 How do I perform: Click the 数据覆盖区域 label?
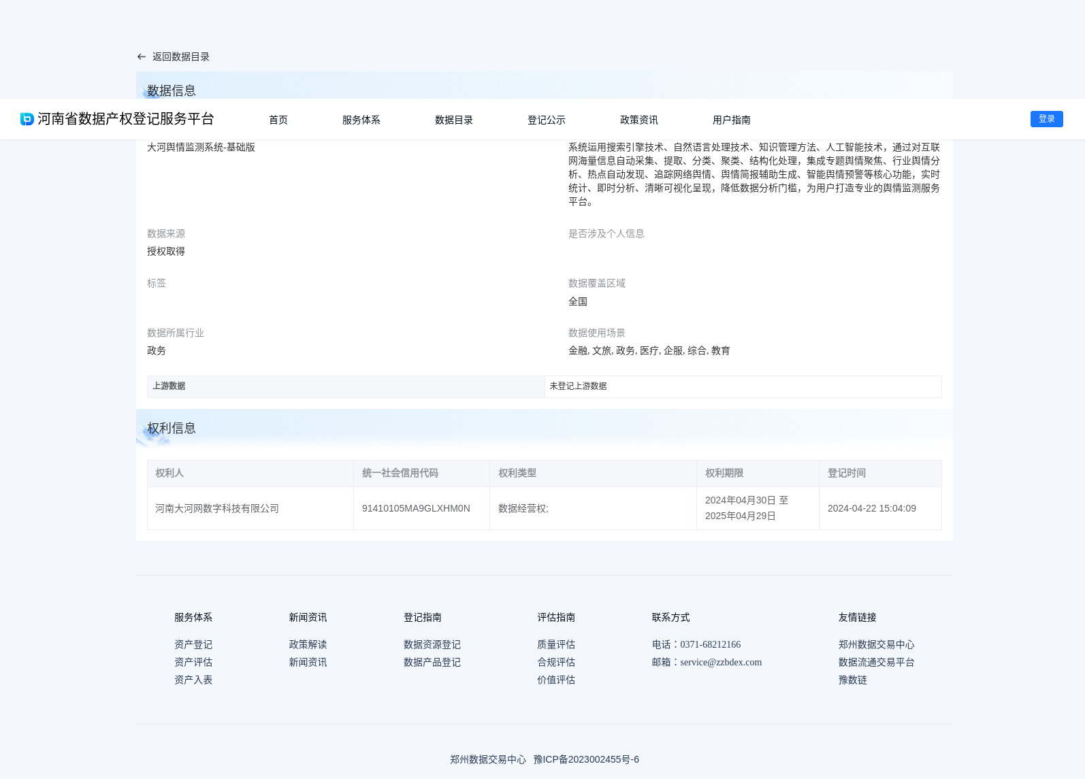click(x=597, y=283)
